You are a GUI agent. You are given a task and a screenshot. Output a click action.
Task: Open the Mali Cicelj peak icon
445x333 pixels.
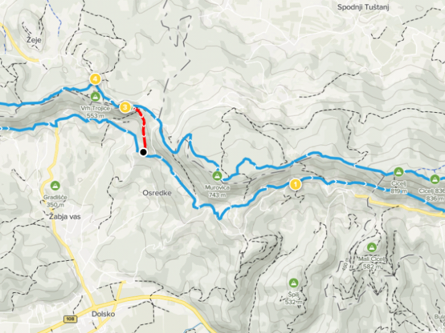371,247
